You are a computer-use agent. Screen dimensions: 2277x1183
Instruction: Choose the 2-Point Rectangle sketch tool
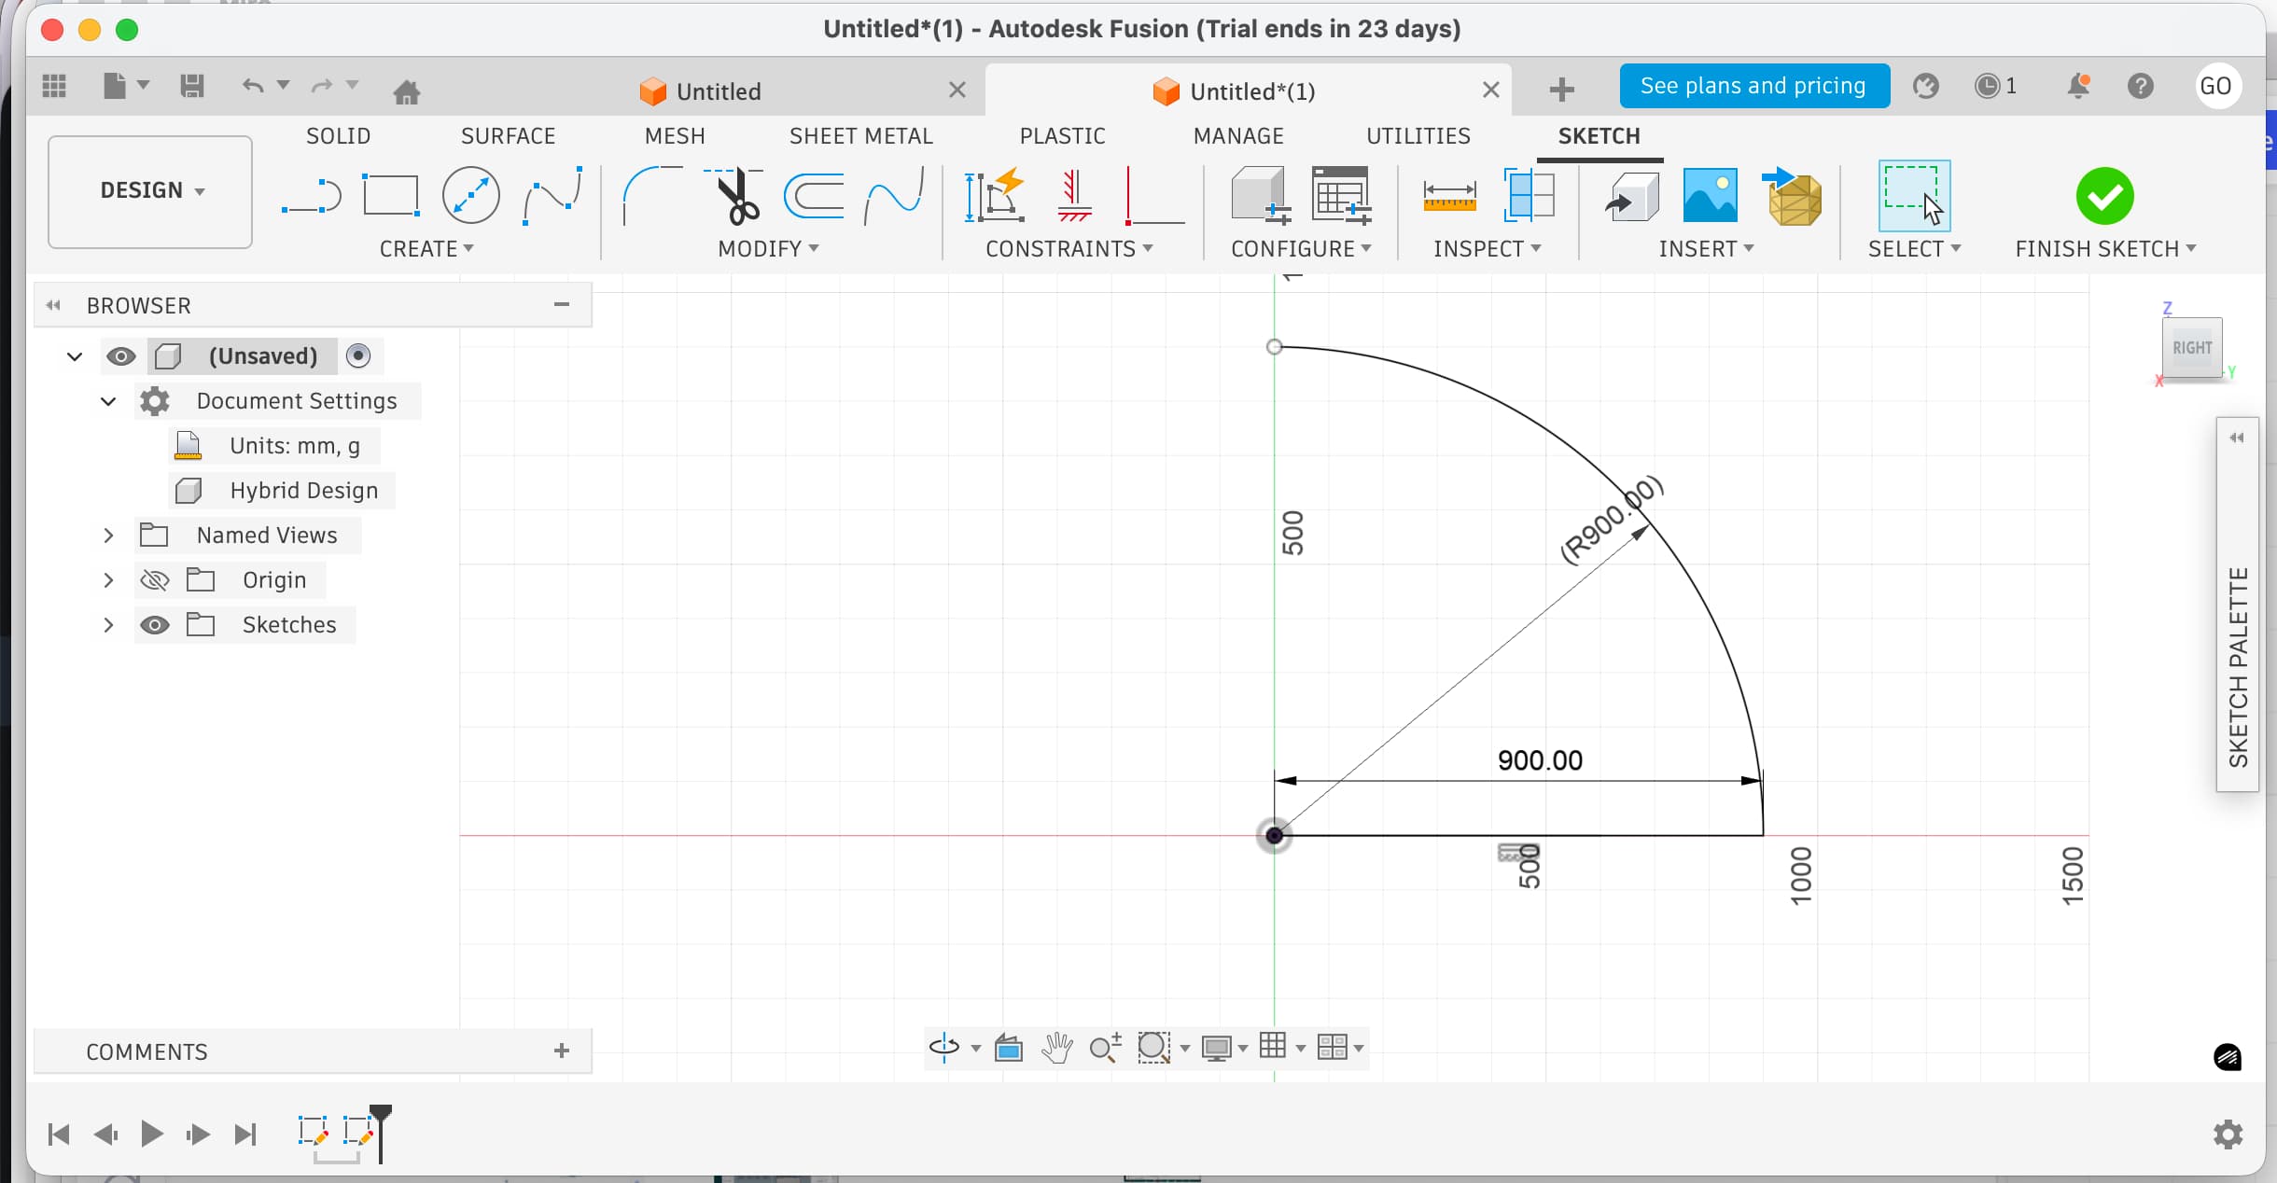pyautogui.click(x=390, y=196)
